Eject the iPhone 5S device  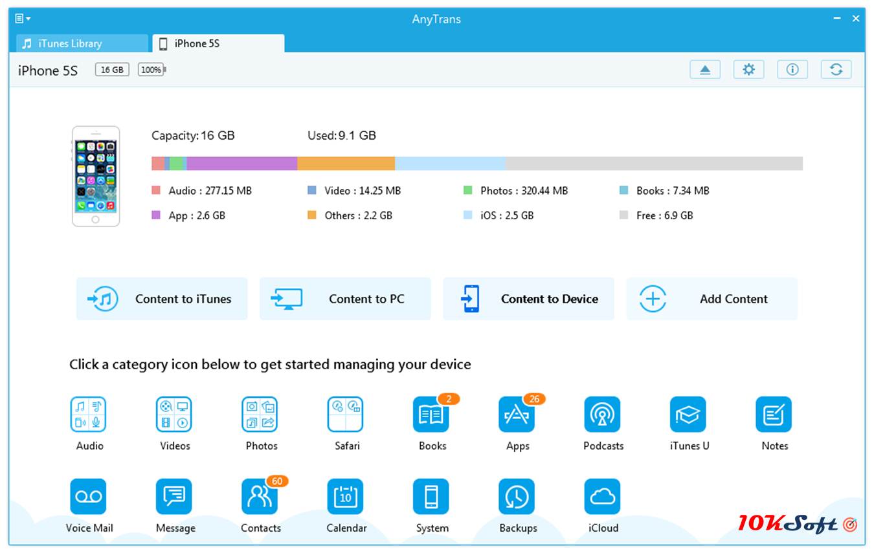click(x=705, y=70)
